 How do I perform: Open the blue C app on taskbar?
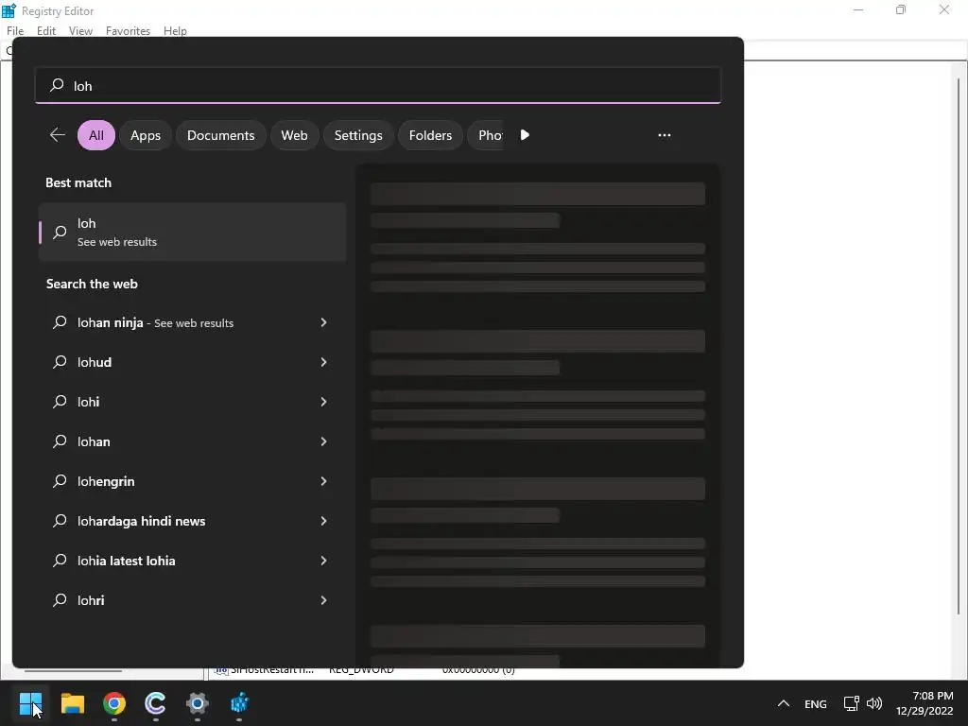(x=156, y=703)
